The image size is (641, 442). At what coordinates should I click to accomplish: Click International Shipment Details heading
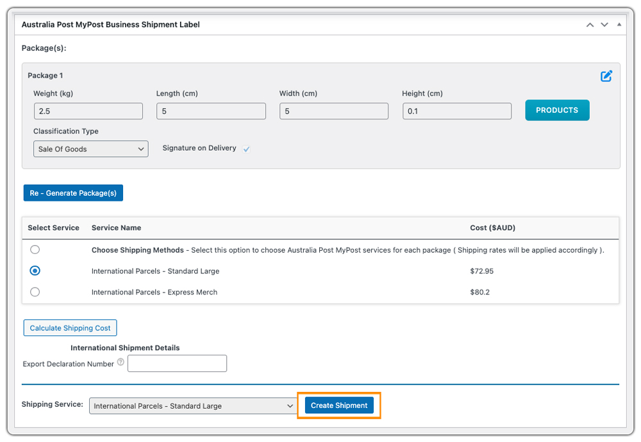pos(125,348)
